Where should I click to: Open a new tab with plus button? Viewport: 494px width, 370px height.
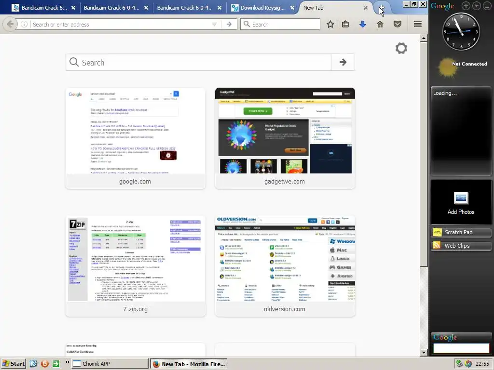(x=382, y=8)
